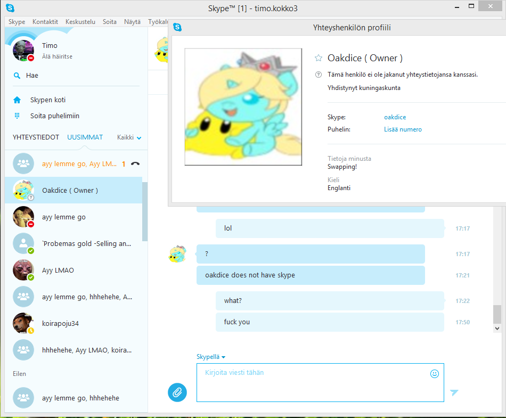Open the Näytä menu
The image size is (506, 418).
(x=132, y=22)
